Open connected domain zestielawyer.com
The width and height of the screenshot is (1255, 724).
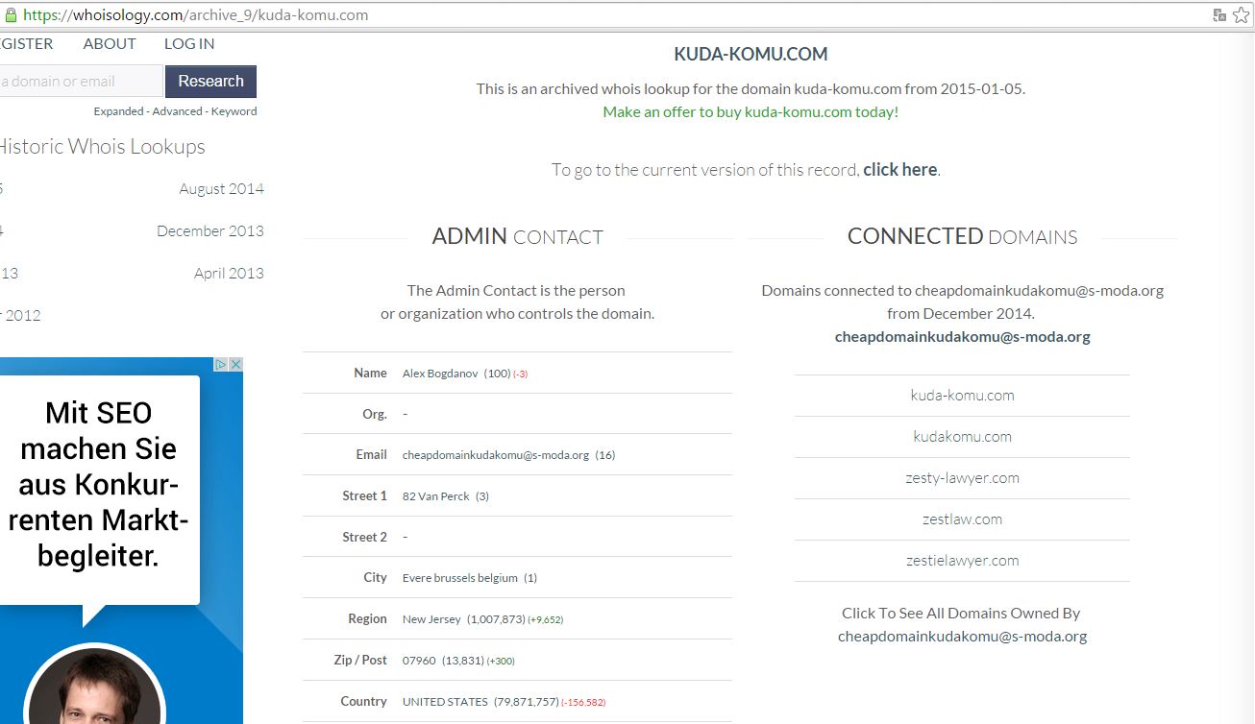(962, 561)
